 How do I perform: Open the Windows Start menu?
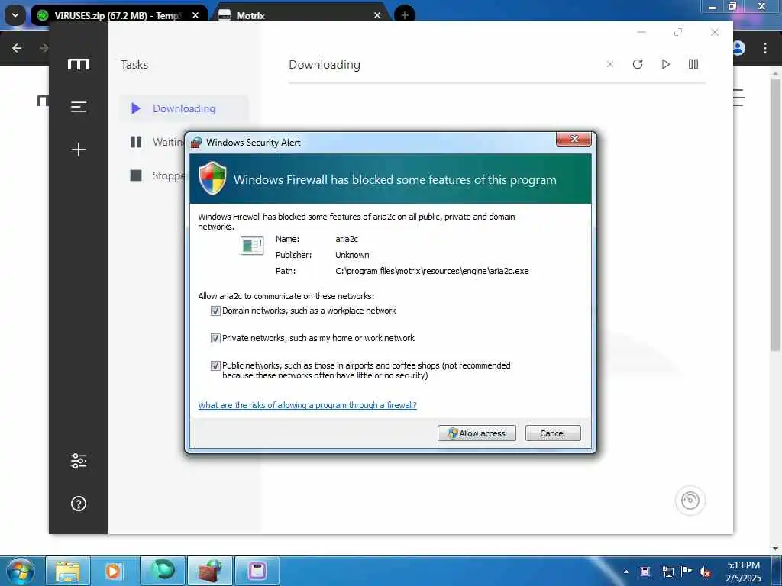tap(21, 571)
